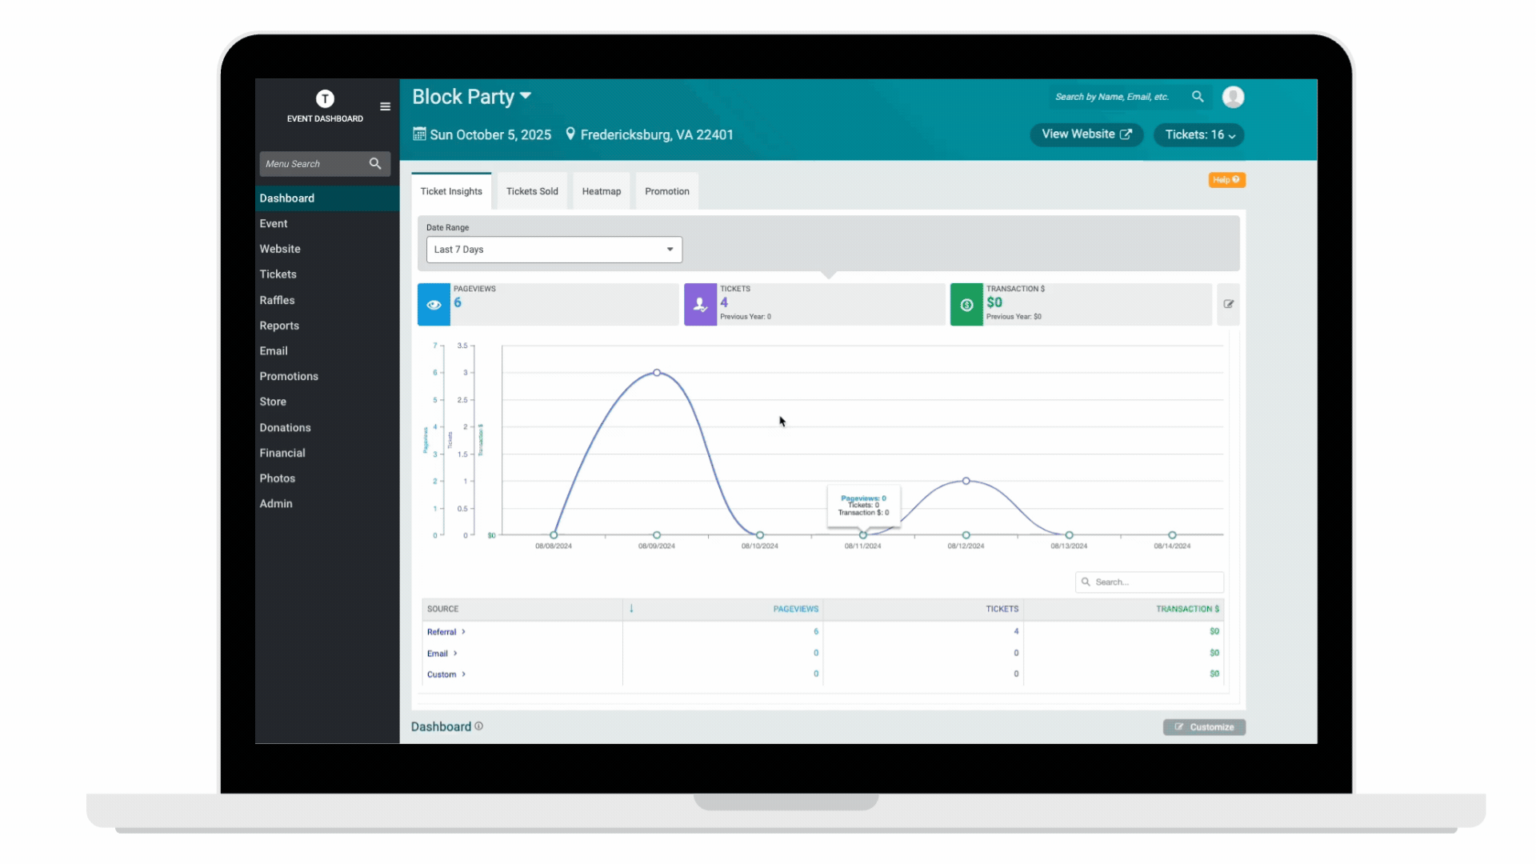1536x864 pixels.
Task: Click the purple Tickets icon tile
Action: tap(700, 305)
